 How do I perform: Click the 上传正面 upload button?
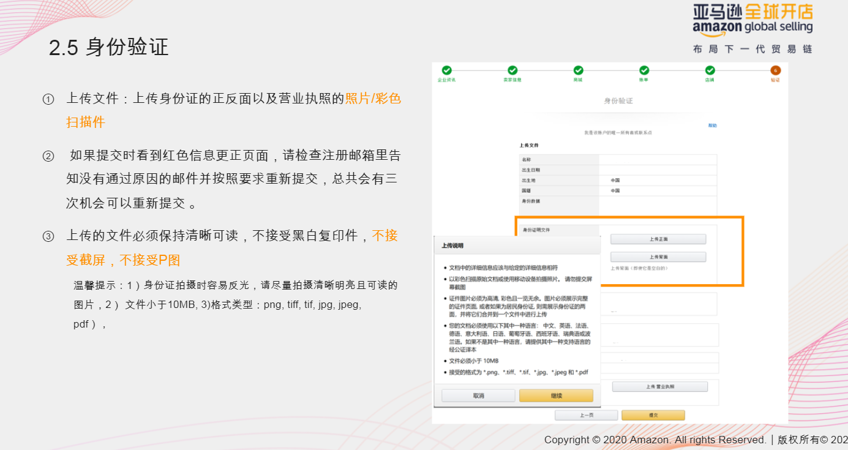click(x=659, y=239)
